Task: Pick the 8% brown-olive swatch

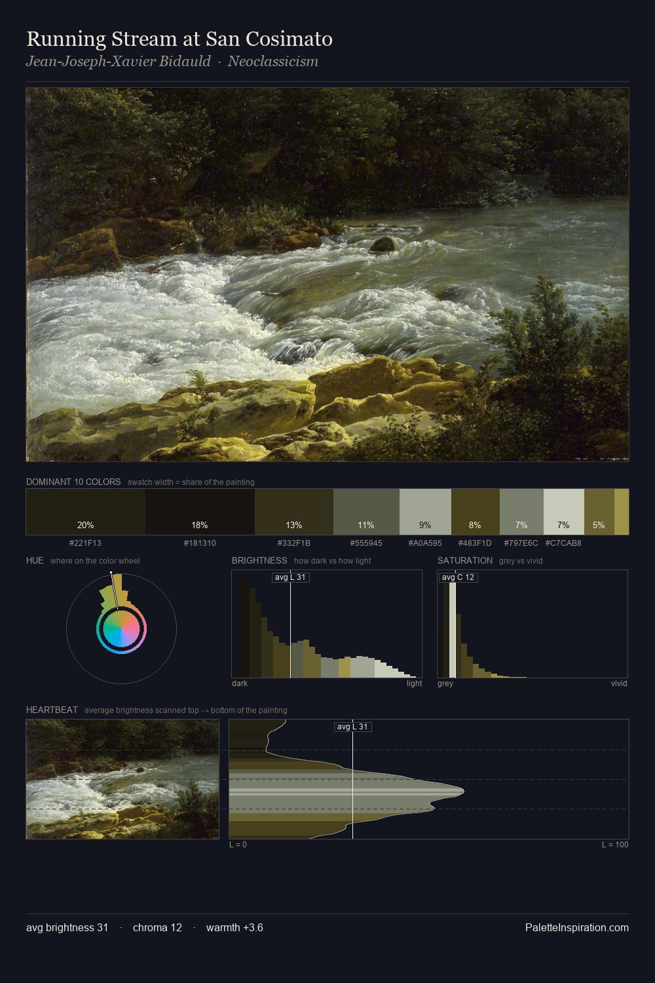Action: 476,512
